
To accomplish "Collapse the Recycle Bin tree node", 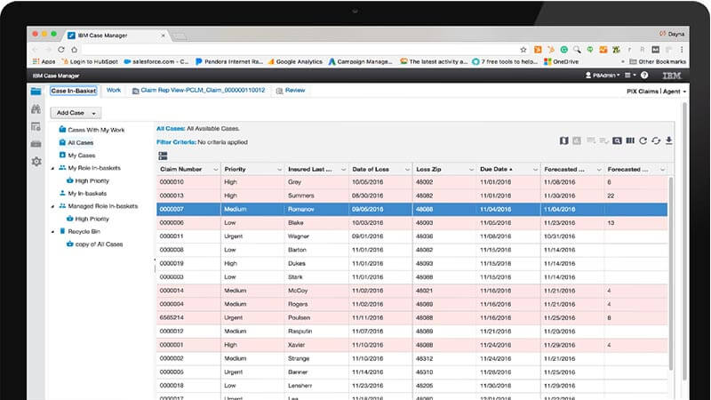I will point(52,232).
